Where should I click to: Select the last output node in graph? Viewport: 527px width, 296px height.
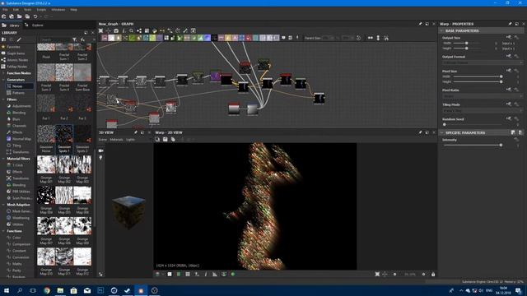tap(319, 99)
